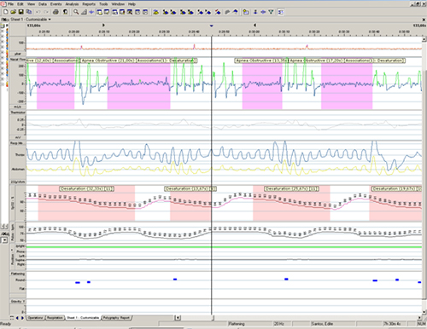Click the Print icon in toolbar

[56, 12]
